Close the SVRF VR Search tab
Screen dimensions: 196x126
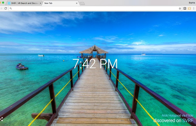coord(40,3)
